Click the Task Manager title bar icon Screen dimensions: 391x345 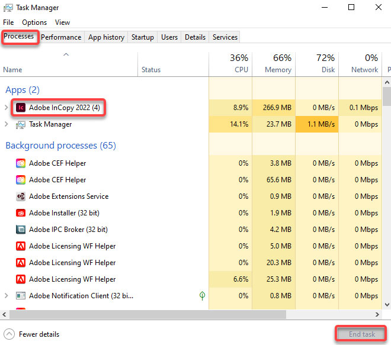[8, 8]
